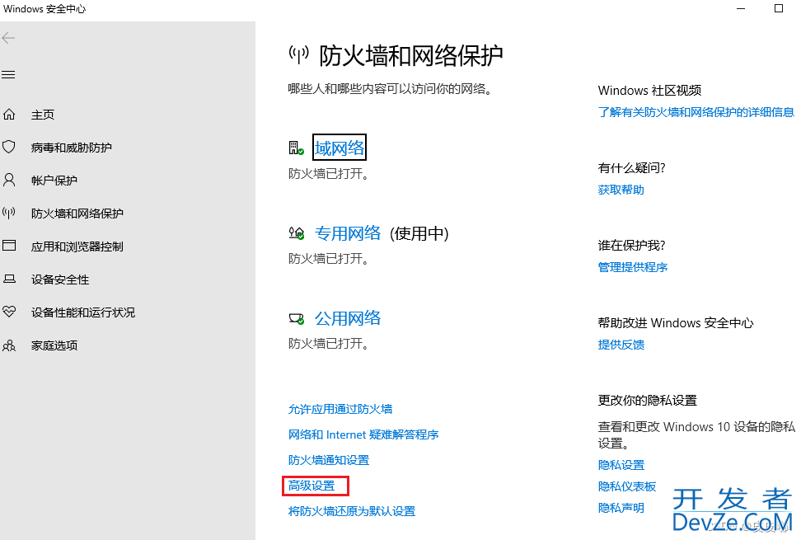Click the domain network building icon
801x540 pixels.
tap(297, 148)
